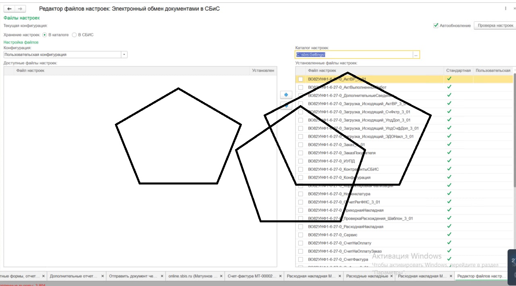Click the Каталог настроек path field
Viewport: 516px width, 286px height.
(x=354, y=55)
